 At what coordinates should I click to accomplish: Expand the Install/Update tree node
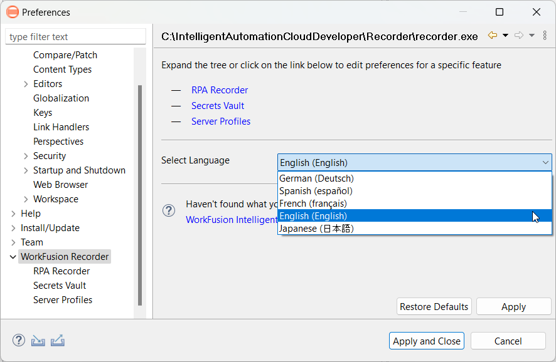coord(13,228)
